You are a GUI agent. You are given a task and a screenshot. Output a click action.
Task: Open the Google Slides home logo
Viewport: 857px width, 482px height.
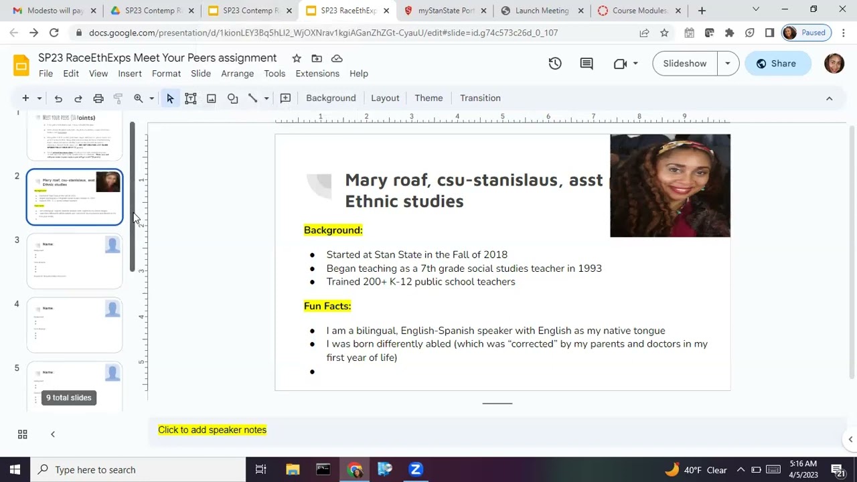tap(21, 65)
